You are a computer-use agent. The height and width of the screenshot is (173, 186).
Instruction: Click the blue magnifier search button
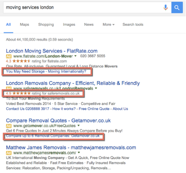[x=177, y=7]
